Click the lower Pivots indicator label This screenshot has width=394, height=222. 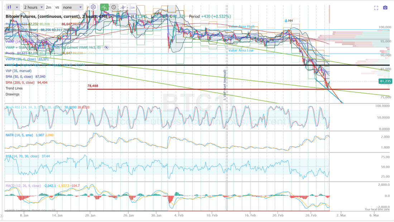click(x=10, y=53)
